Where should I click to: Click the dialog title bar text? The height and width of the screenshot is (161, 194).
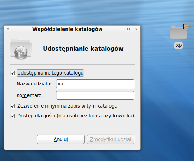(x=68, y=30)
